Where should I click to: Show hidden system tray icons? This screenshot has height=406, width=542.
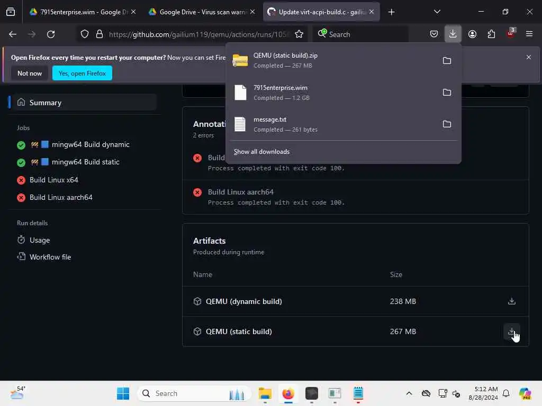[x=409, y=393]
